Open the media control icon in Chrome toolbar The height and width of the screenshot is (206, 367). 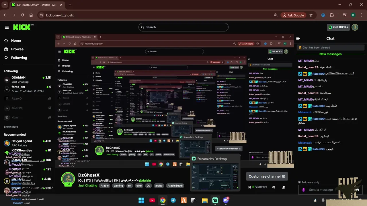point(345,15)
